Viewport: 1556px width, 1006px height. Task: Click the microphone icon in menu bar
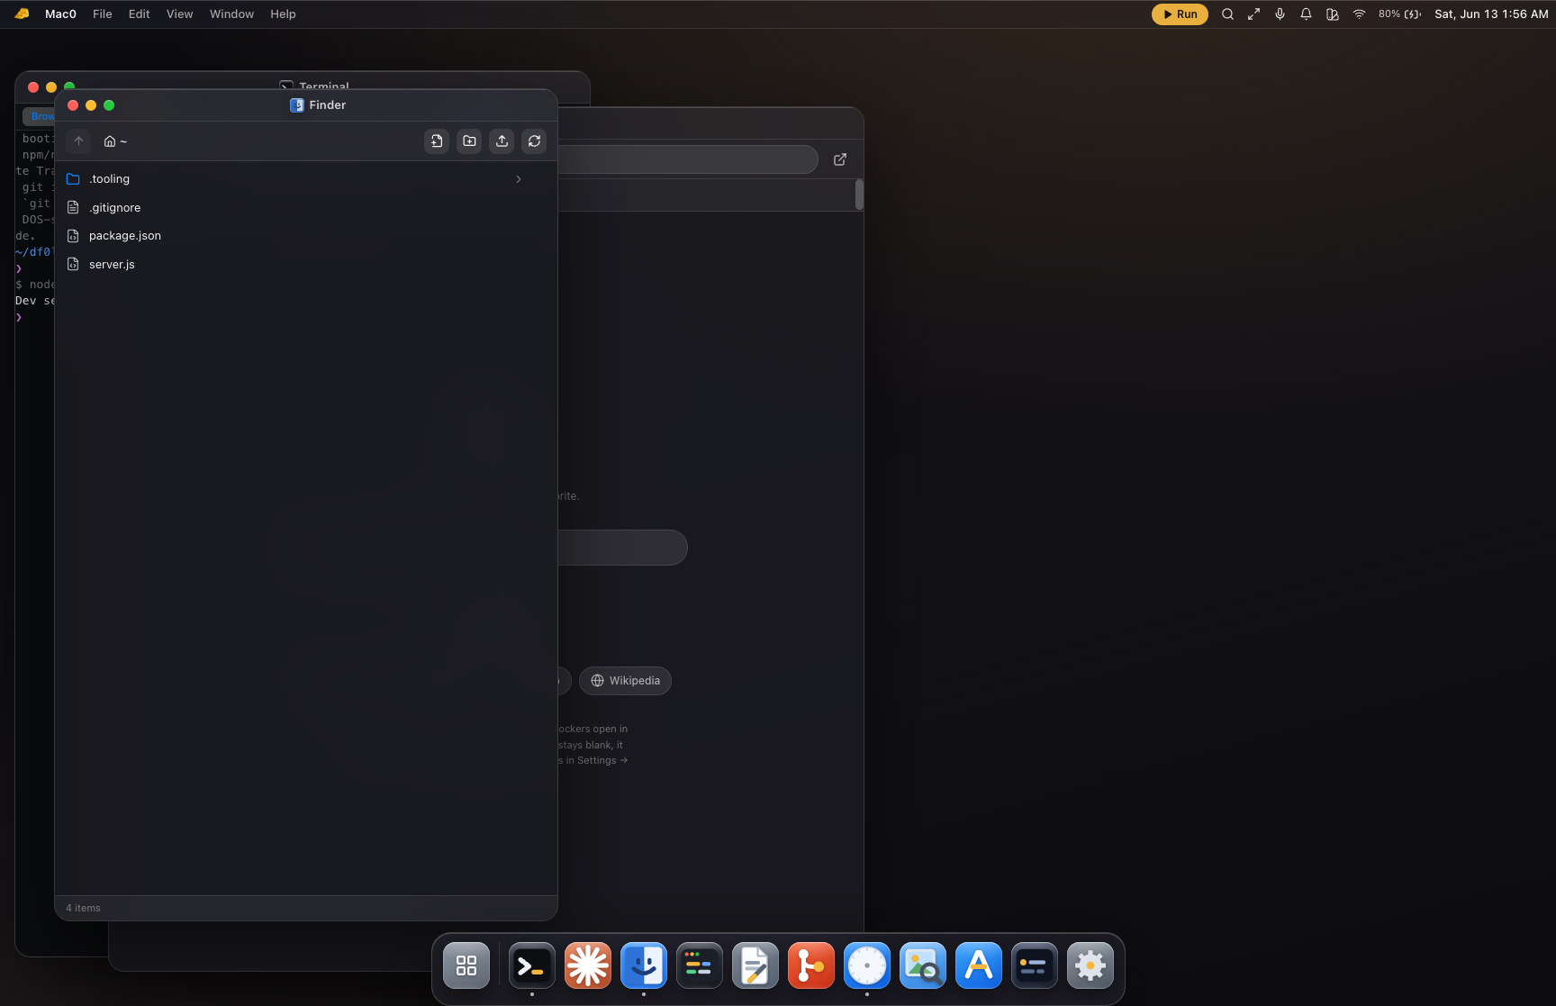(x=1280, y=14)
